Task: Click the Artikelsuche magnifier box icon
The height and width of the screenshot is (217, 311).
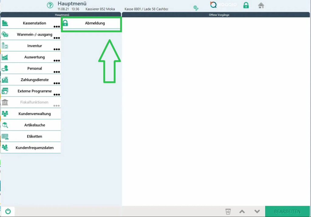Action: 5,125
